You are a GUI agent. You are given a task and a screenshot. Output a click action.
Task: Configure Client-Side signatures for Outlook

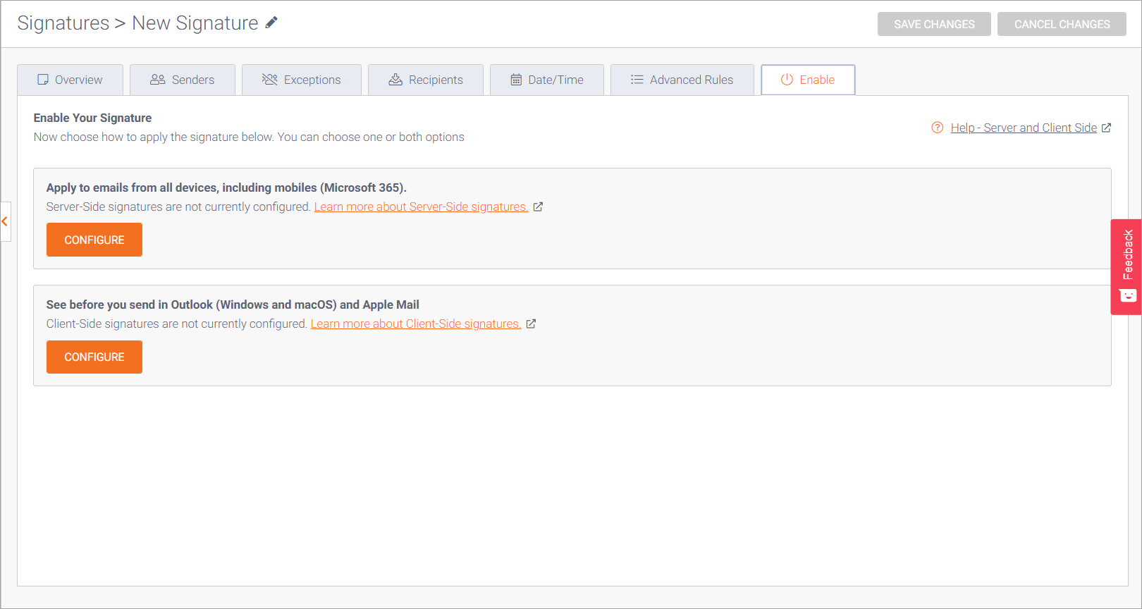pyautogui.click(x=94, y=357)
